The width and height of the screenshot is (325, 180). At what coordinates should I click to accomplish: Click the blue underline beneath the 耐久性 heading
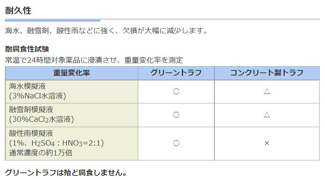coord(52,20)
